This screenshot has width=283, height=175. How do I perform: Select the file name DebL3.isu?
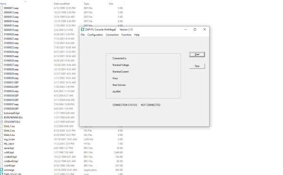pyautogui.click(x=9, y=135)
